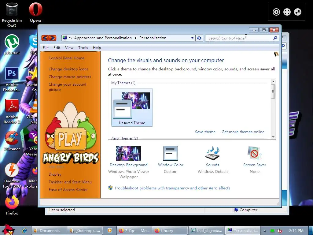Open the Screen Saver icon
Screen dimensions: 313x235
click(255, 153)
